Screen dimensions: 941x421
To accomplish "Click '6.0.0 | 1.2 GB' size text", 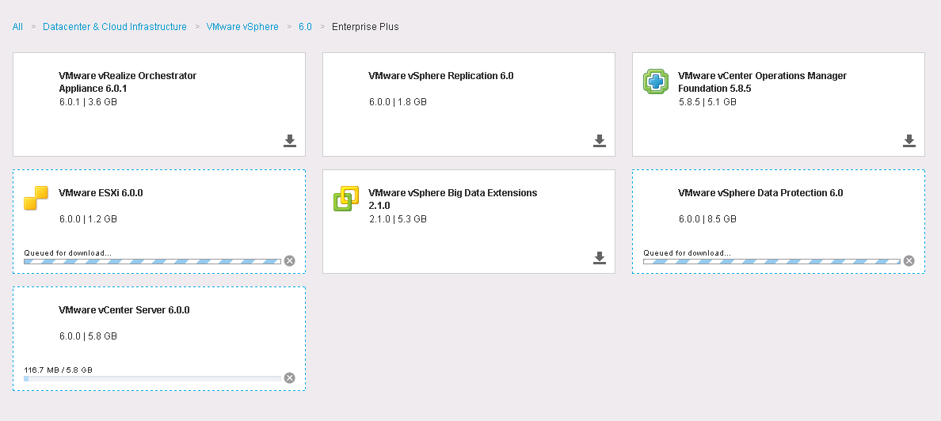I will tap(88, 219).
